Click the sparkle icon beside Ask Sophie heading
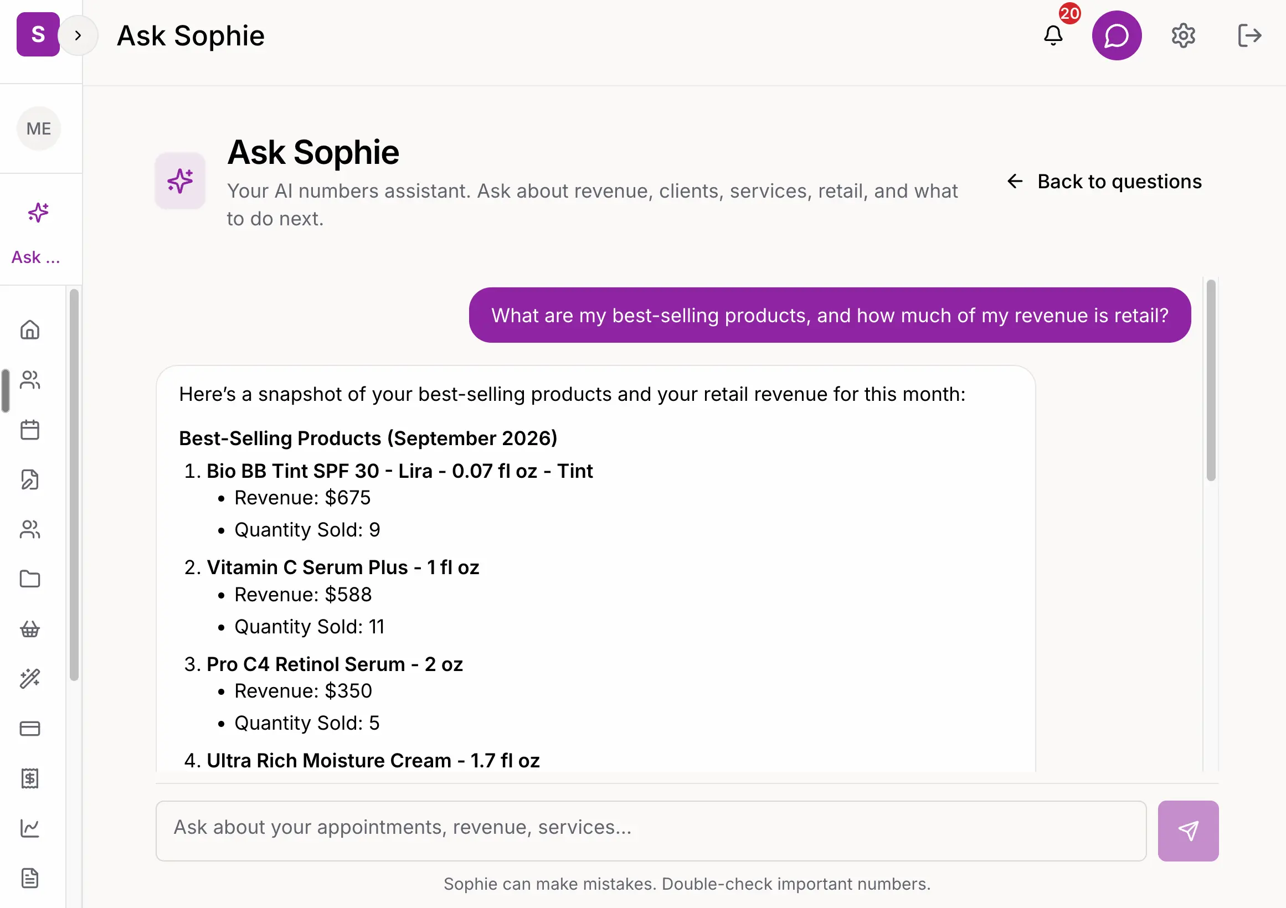This screenshot has height=908, width=1286. coord(181,181)
